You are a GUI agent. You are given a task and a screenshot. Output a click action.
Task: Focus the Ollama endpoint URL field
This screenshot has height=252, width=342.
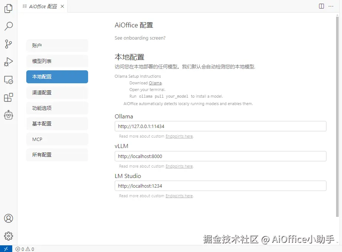click(x=221, y=126)
